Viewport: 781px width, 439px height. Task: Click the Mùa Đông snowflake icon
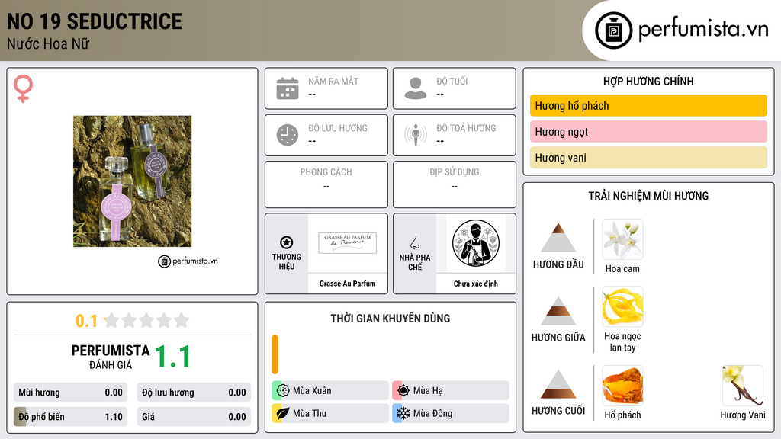[403, 413]
